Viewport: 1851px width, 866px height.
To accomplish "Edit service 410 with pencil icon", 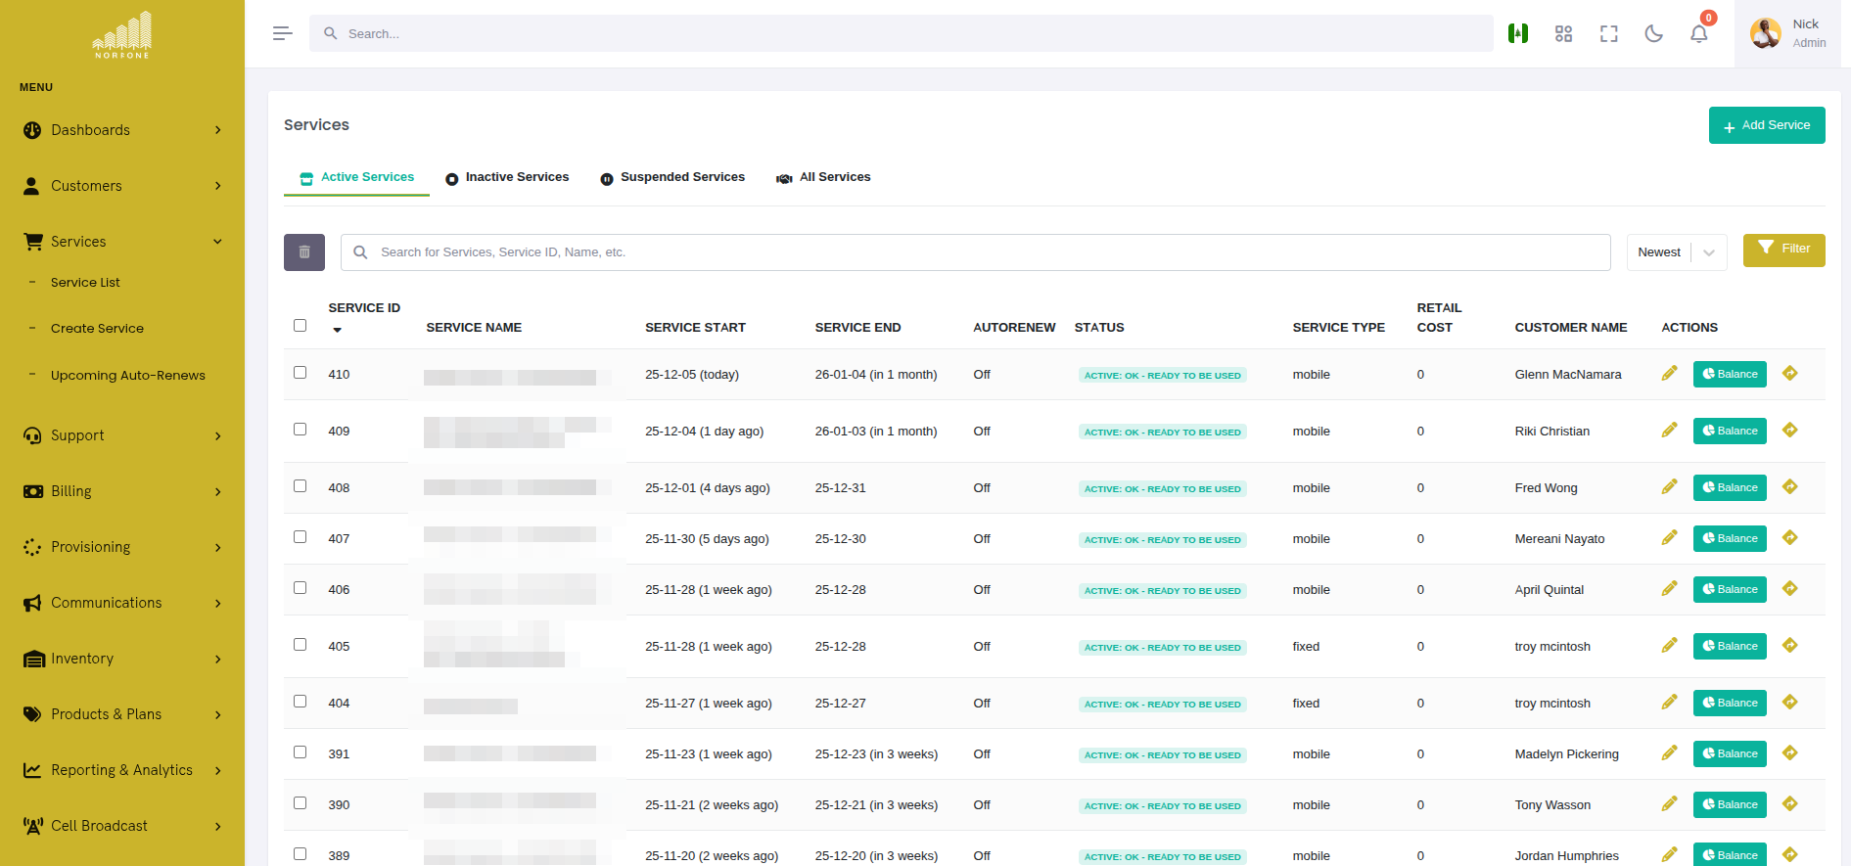I will pyautogui.click(x=1669, y=374).
